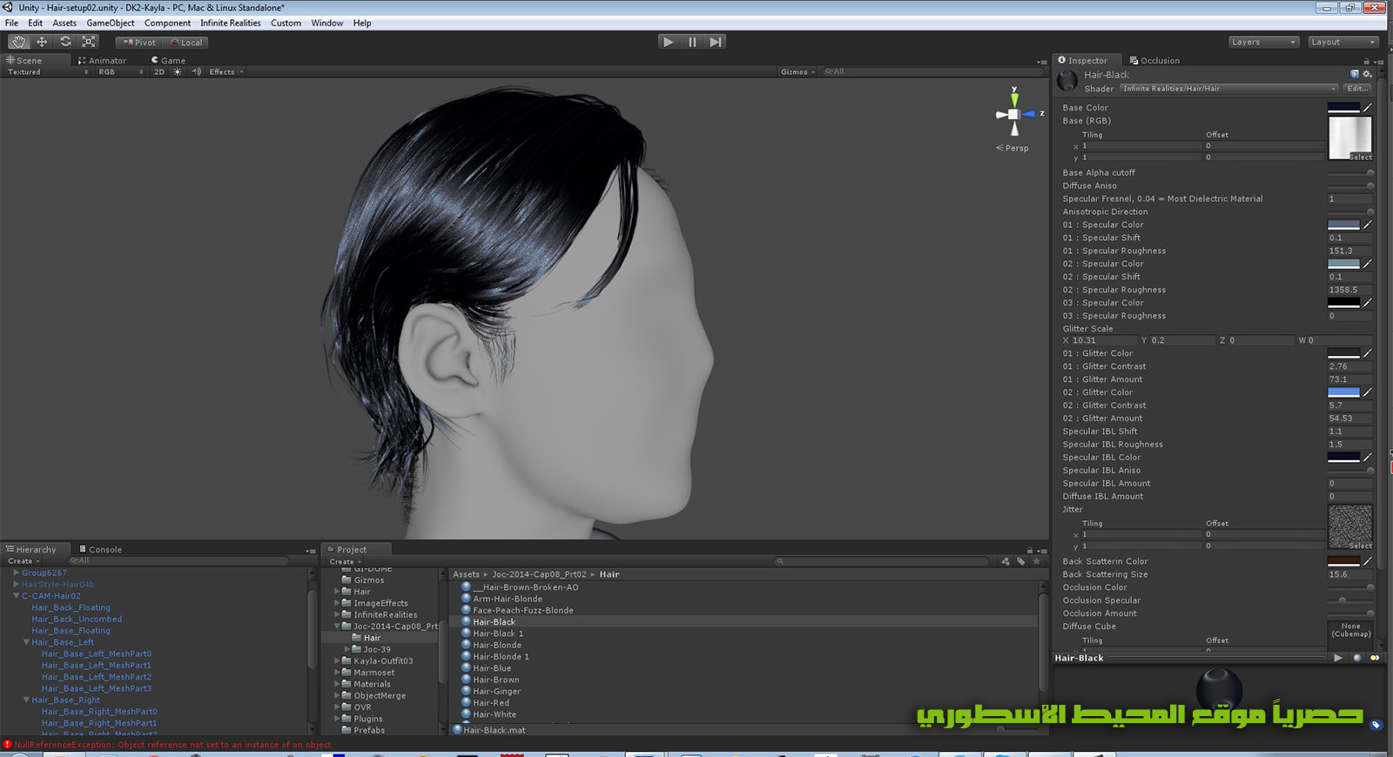The height and width of the screenshot is (757, 1393).
Task: Open the Textured draw mode dropdown
Action: (48, 72)
